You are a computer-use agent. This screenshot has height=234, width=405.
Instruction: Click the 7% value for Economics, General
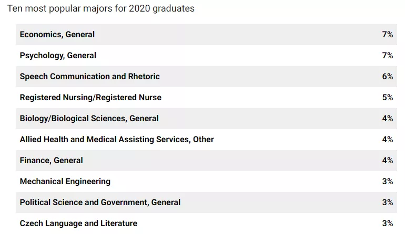tap(388, 35)
